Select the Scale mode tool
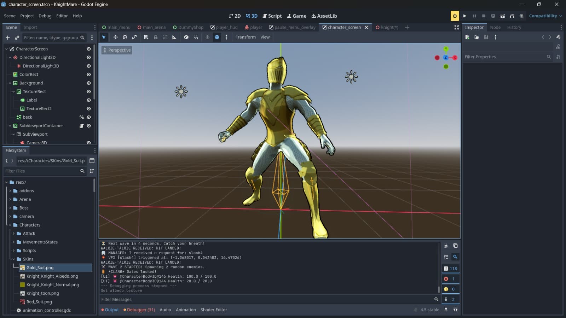 134,37
